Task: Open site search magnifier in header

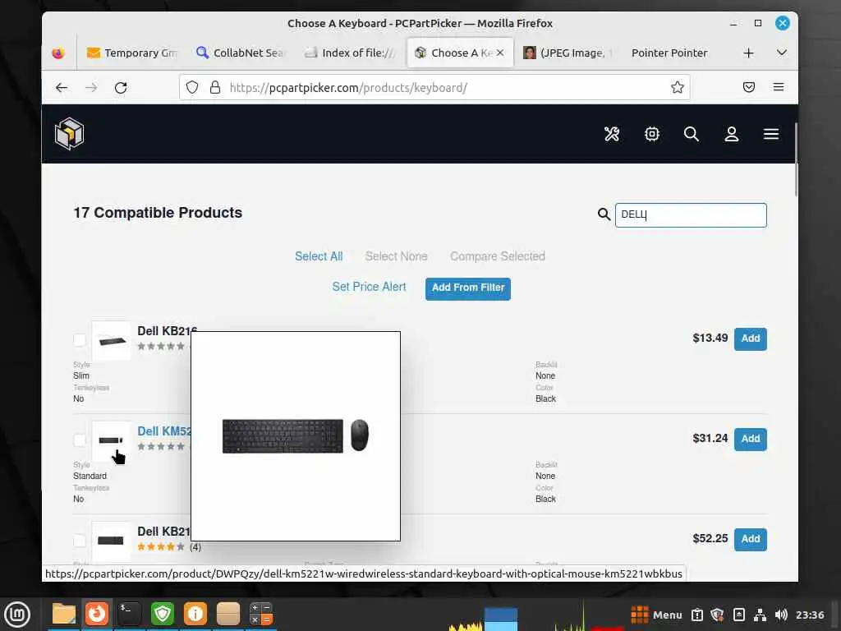Action: coord(692,134)
